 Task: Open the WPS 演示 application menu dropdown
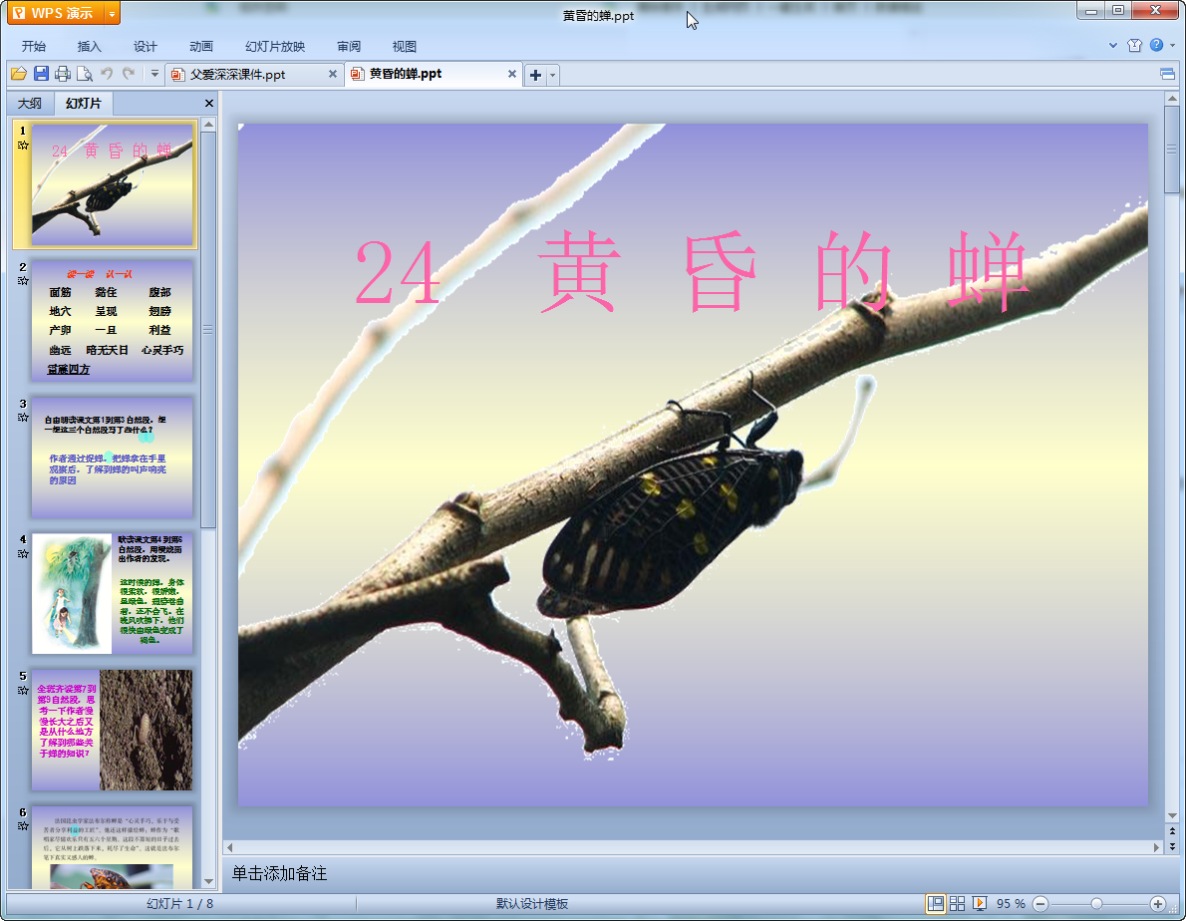click(x=112, y=14)
